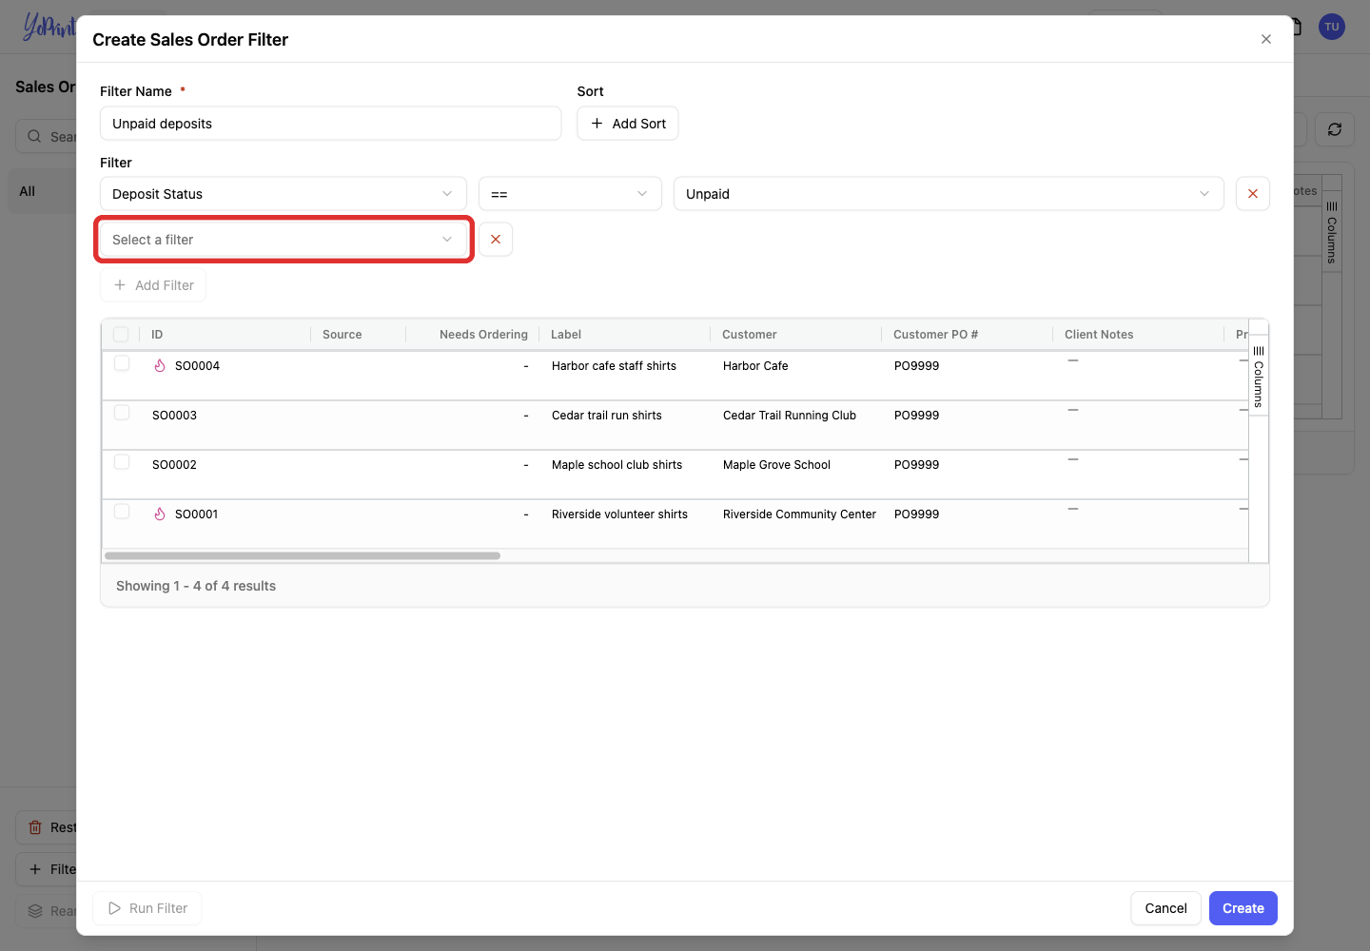The height and width of the screenshot is (951, 1370).
Task: Open the == operator dropdown
Action: 570,194
